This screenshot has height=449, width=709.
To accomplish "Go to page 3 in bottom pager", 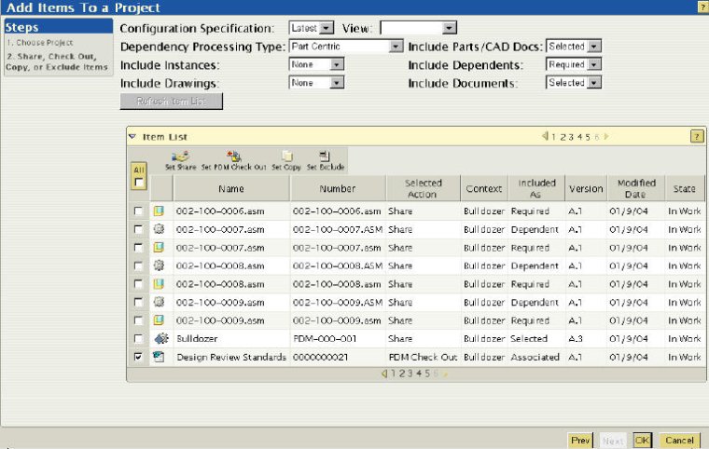I will 410,374.
